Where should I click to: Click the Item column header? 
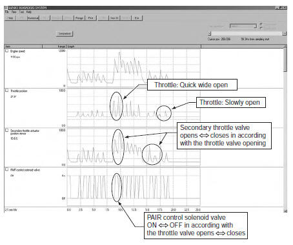tap(23, 47)
